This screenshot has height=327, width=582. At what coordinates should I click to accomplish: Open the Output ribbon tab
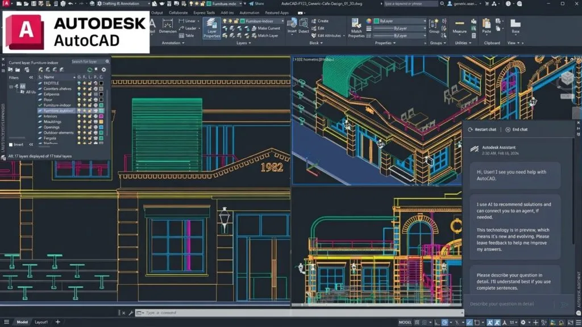[157, 12]
